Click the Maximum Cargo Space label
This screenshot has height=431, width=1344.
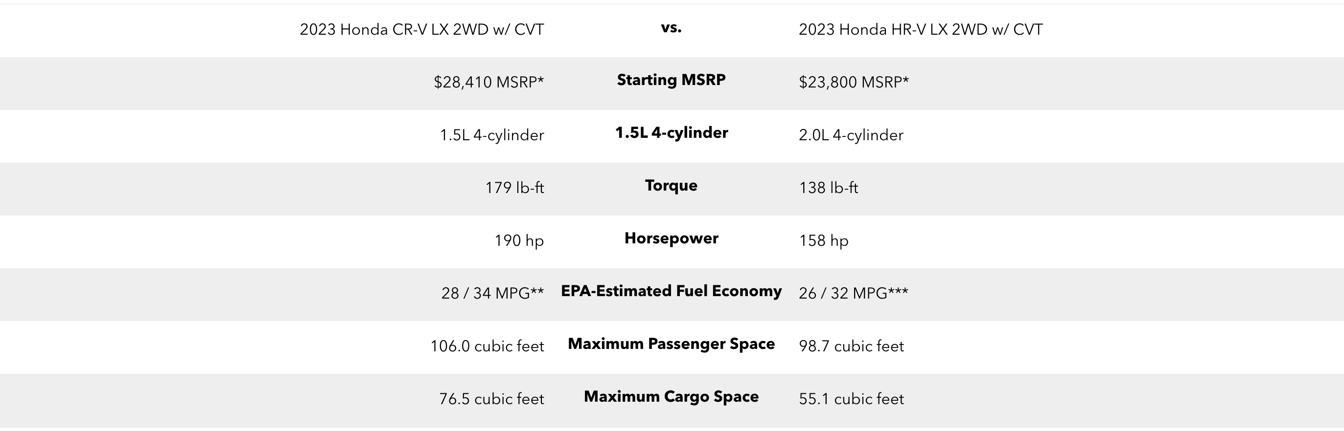(671, 397)
